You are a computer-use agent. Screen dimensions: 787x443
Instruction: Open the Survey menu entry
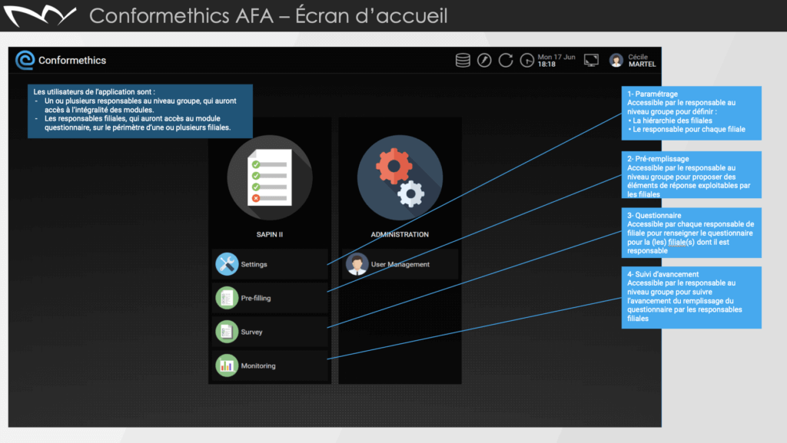point(270,332)
